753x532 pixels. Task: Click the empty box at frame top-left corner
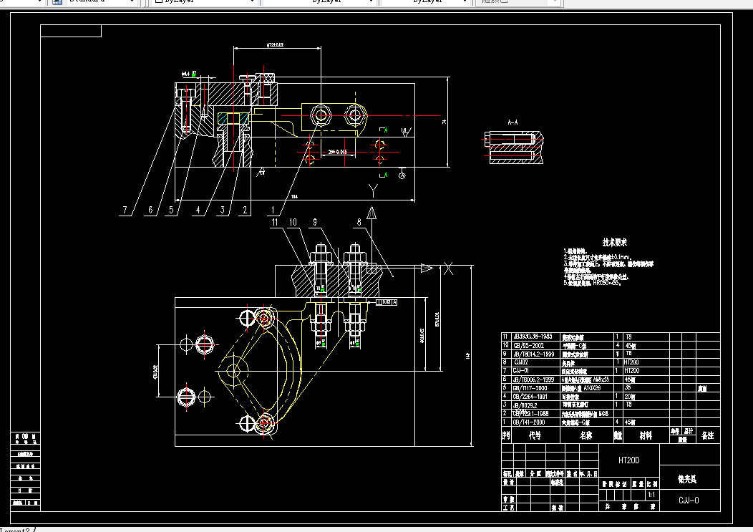(x=71, y=31)
